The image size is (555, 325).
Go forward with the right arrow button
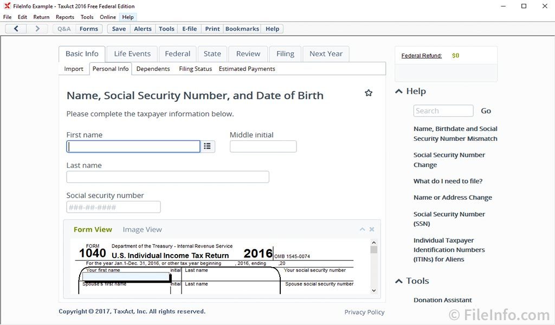pos(37,29)
